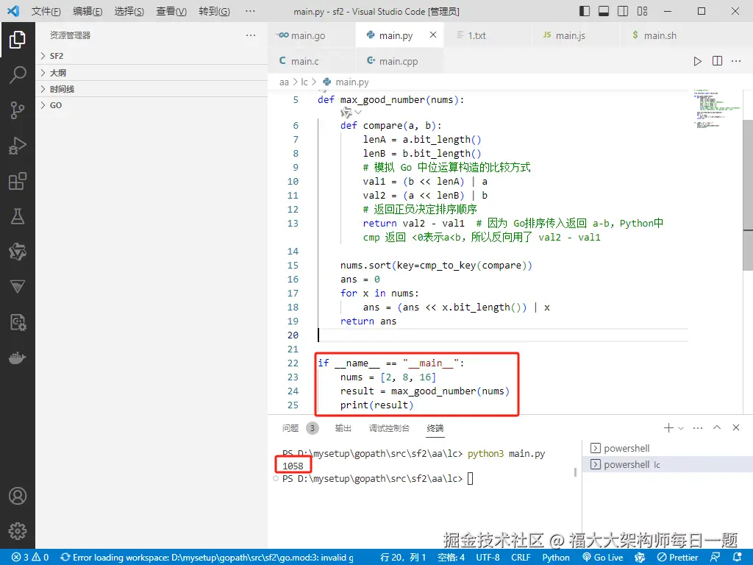The height and width of the screenshot is (565, 753).
Task: Toggle primary side bar layout button
Action: [x=585, y=11]
